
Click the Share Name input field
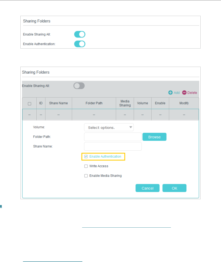[x=113, y=146]
